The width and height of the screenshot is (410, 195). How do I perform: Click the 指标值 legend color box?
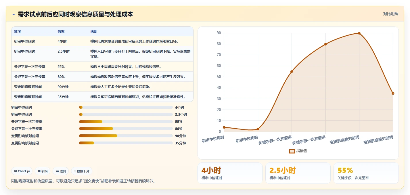click(292, 151)
